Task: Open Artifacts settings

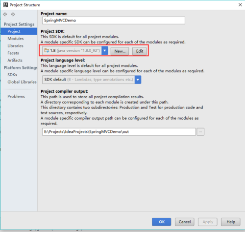Action: (15, 60)
